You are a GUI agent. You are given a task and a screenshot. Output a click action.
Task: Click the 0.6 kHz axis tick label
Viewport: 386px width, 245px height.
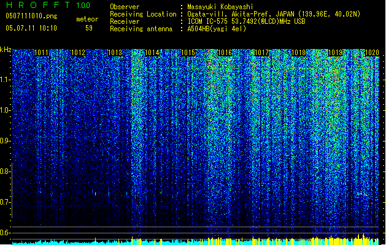[6, 233]
